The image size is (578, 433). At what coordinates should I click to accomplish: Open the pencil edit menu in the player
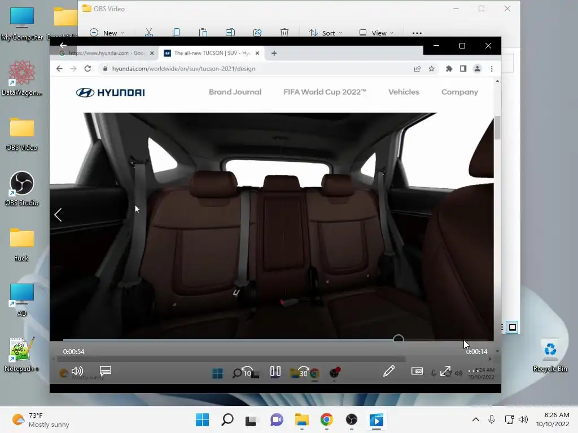click(388, 371)
